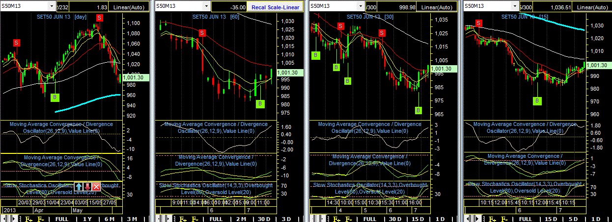Click scroll-right arrow in 30-minute chart bottom bar
Viewport: 612px width, 222px height.
tap(322, 219)
